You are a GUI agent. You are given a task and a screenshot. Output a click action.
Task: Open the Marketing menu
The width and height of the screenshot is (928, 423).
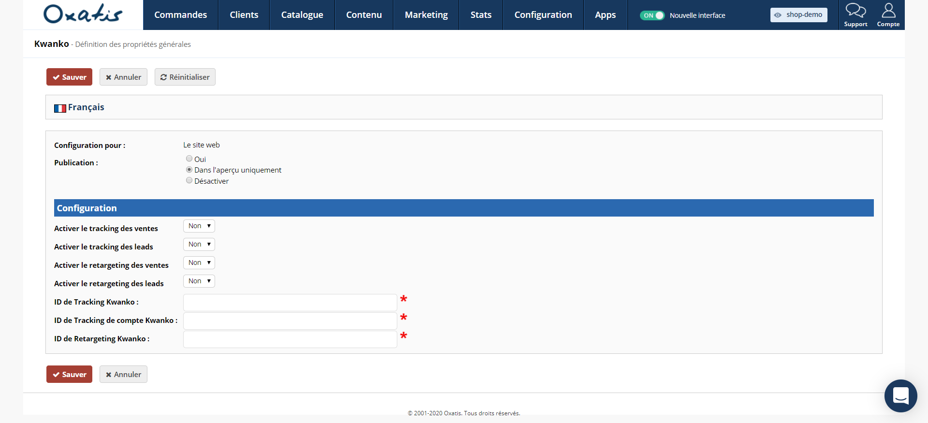click(426, 15)
